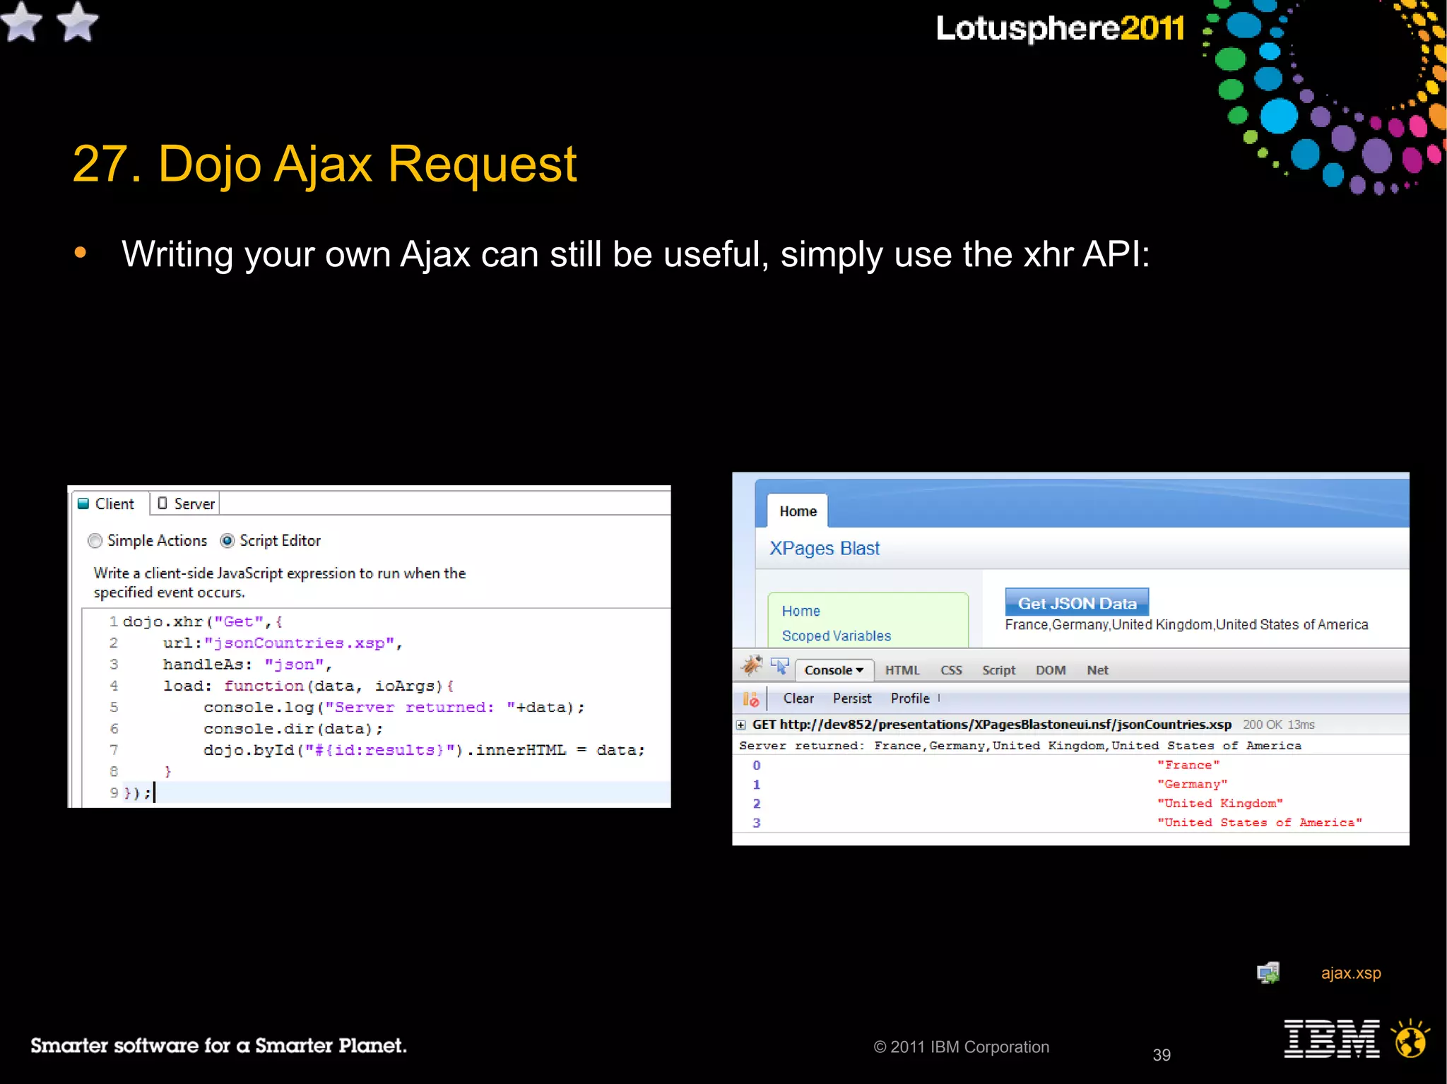Click the break on errors icon
This screenshot has height=1084, width=1447.
pos(750,699)
